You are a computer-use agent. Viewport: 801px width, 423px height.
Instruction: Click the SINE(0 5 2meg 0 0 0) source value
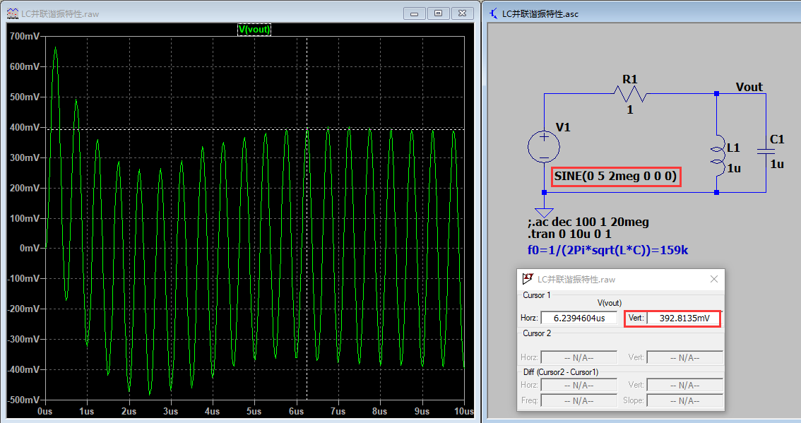[x=615, y=177]
